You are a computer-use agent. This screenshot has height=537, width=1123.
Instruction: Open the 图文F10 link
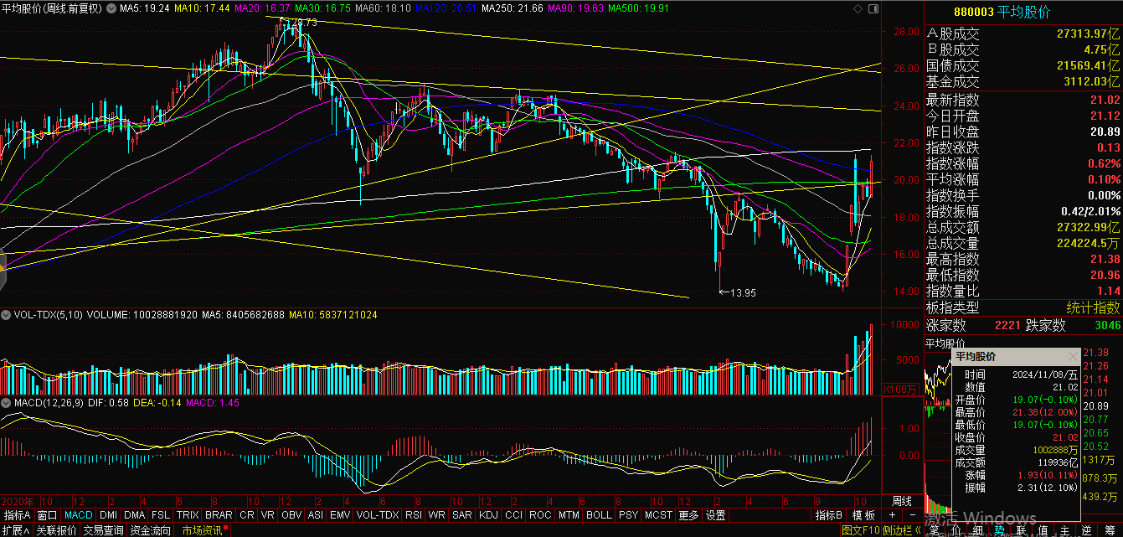pos(860,530)
